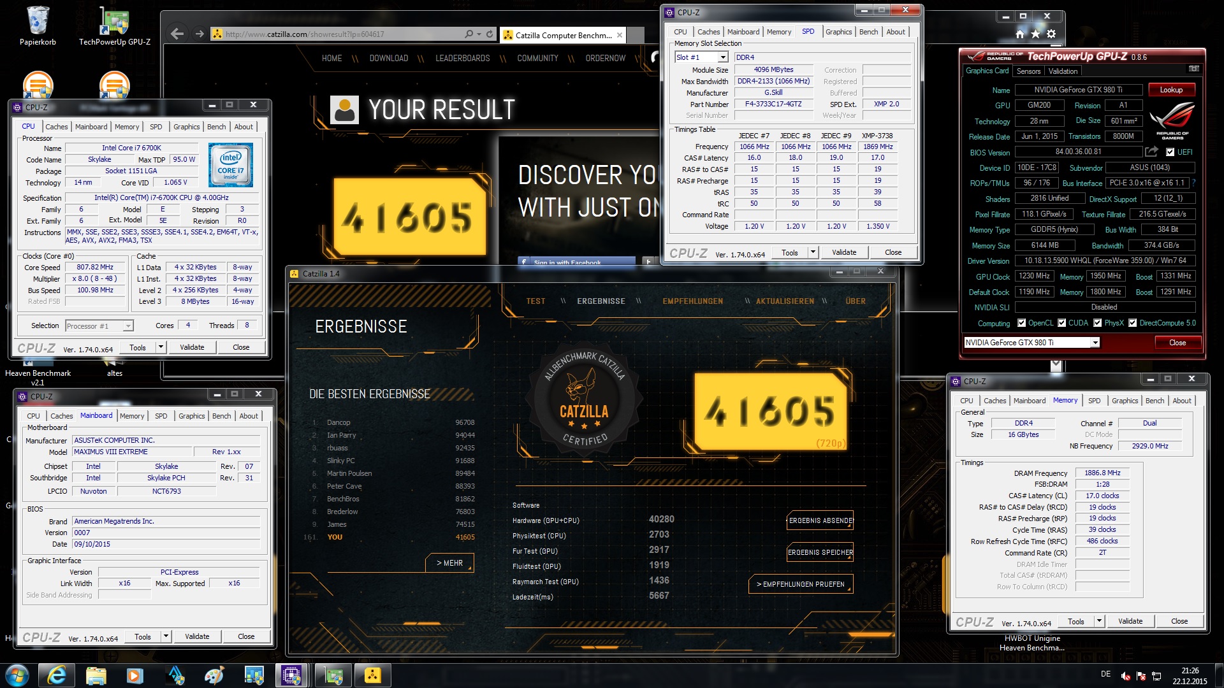The image size is (1224, 688).
Task: Switch to Validation tab in GPU-Z
Action: click(x=1063, y=71)
